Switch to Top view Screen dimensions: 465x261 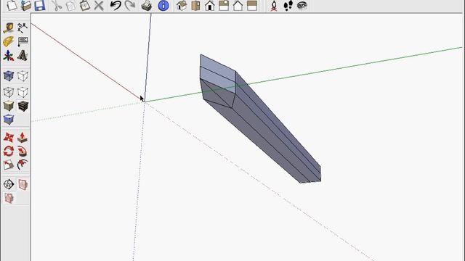pos(195,5)
